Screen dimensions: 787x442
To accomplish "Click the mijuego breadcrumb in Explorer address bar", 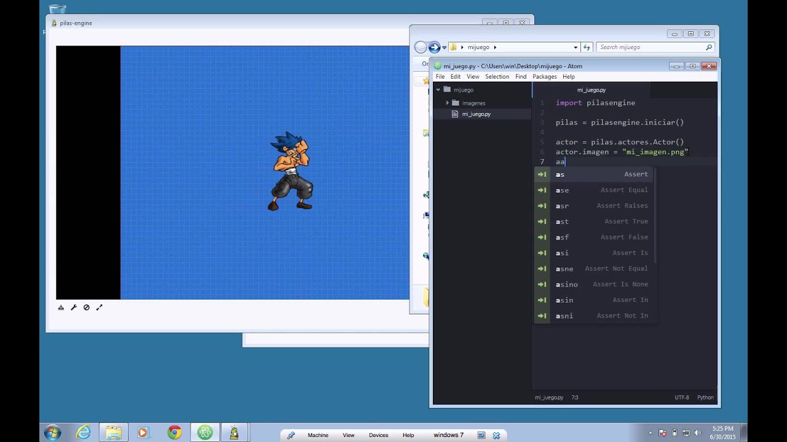I will 478,47.
